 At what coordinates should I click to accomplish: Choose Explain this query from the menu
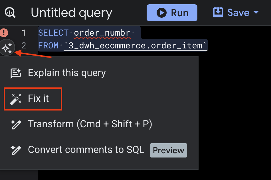(x=67, y=73)
